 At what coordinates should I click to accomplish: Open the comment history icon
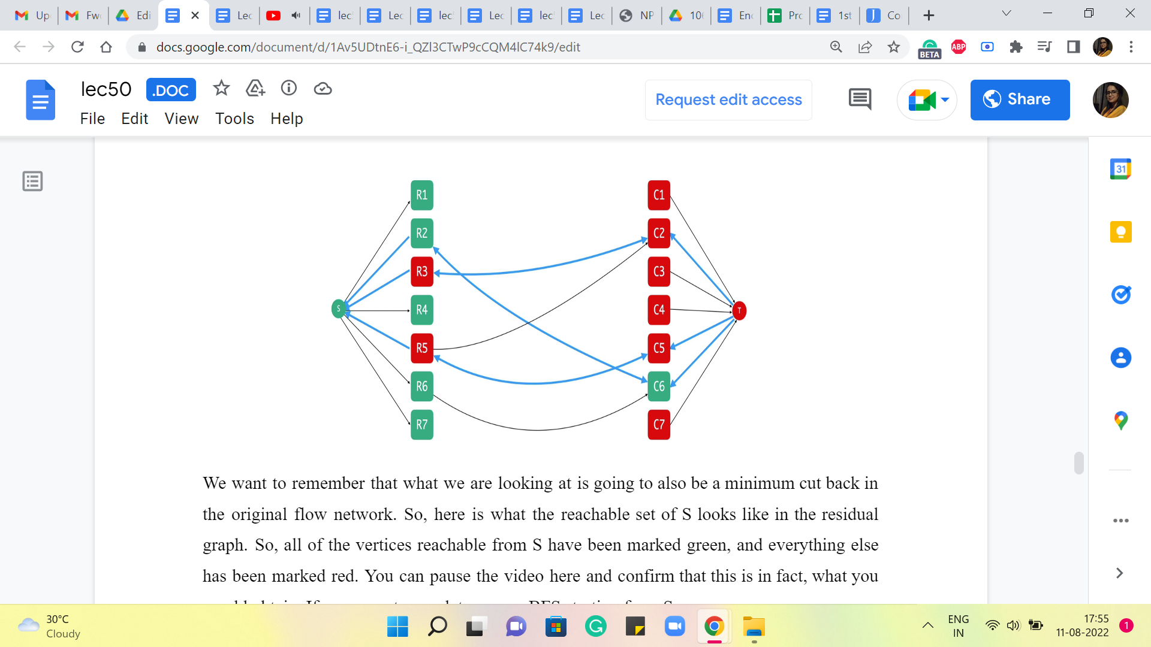(x=860, y=99)
